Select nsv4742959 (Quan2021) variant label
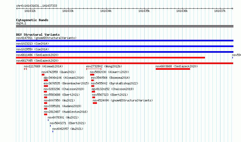 [58, 72]
